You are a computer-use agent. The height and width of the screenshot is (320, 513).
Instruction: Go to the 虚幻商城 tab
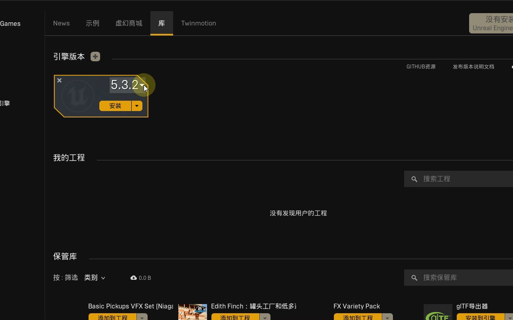pyautogui.click(x=129, y=23)
